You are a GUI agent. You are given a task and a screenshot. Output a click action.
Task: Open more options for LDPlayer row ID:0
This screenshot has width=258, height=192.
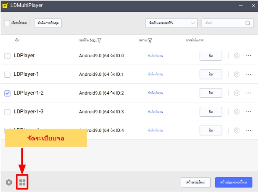[x=249, y=56]
